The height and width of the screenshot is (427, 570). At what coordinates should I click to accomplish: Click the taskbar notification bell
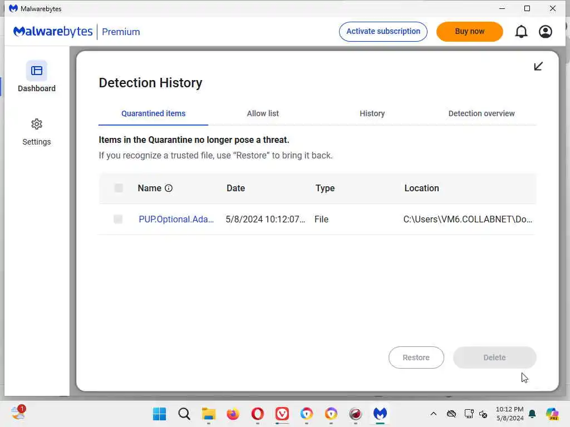click(x=532, y=414)
